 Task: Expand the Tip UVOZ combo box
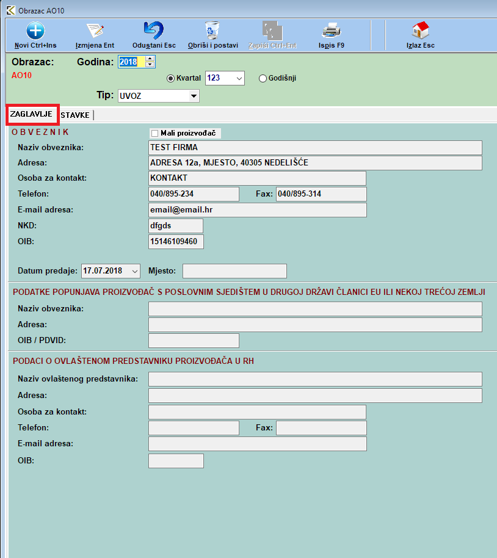(194, 96)
